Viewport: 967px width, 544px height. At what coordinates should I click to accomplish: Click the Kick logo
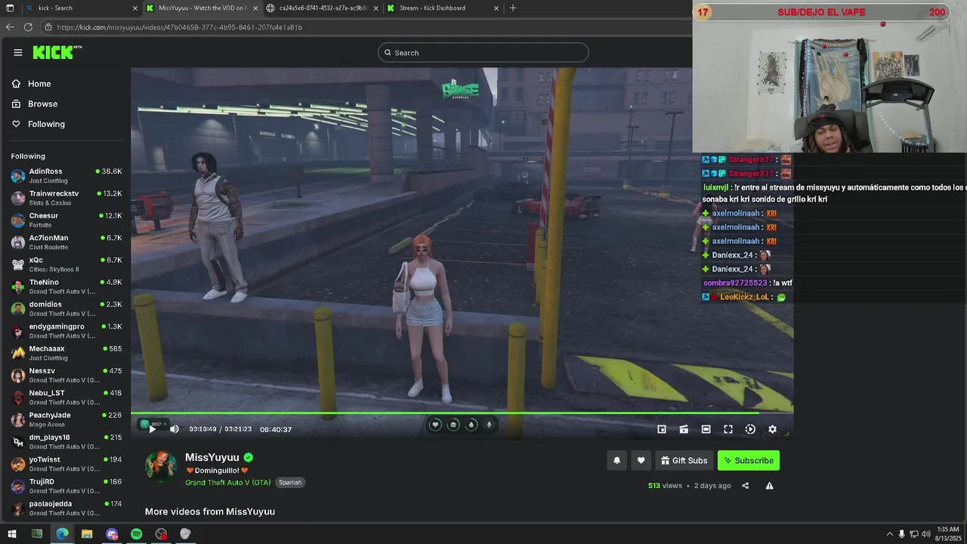pyautogui.click(x=57, y=52)
